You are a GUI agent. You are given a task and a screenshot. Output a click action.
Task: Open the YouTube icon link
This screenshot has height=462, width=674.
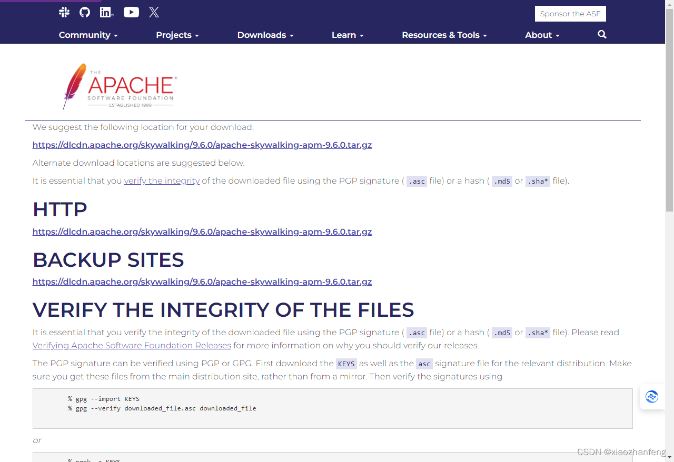tap(131, 12)
